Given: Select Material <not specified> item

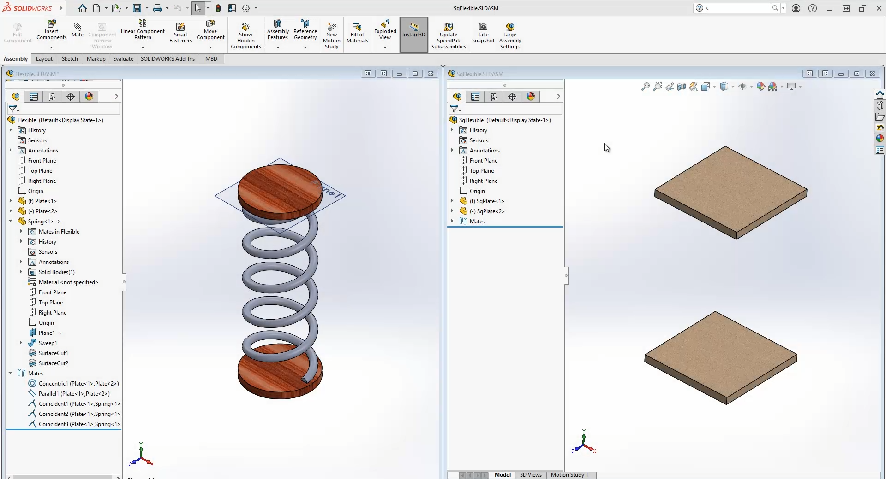Looking at the screenshot, I should click(x=63, y=282).
